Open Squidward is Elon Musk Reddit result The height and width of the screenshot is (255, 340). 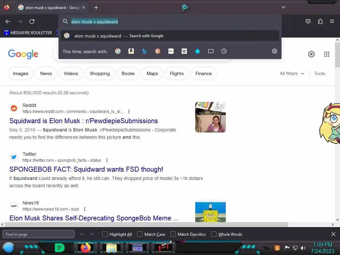coord(83,121)
